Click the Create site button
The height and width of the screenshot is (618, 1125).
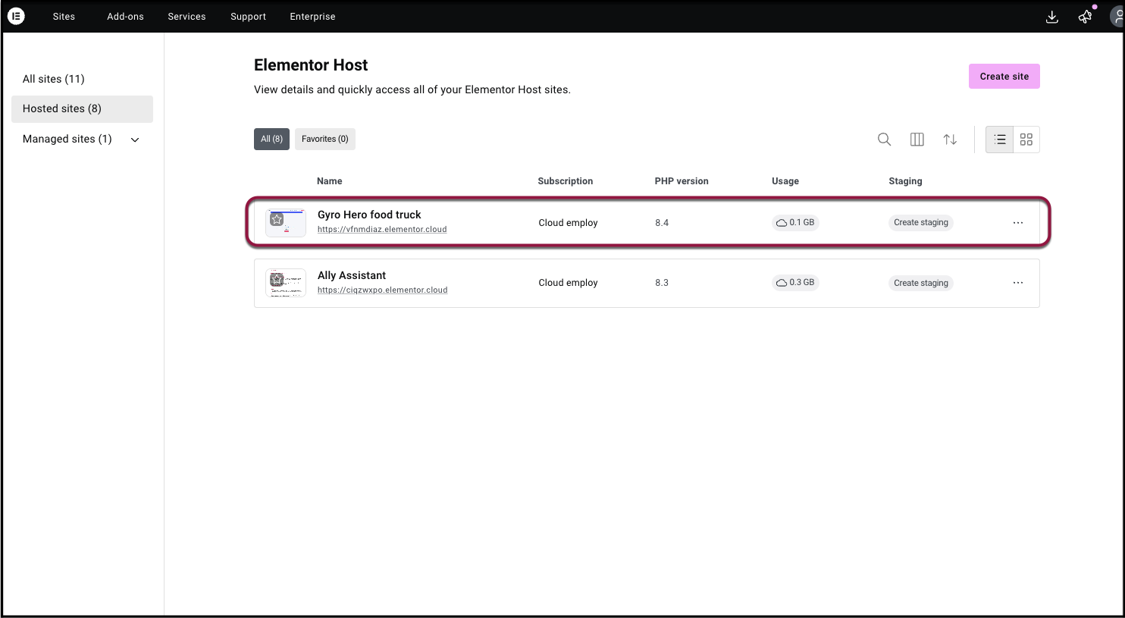pyautogui.click(x=1004, y=77)
